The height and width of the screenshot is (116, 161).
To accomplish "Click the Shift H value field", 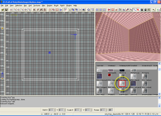I will (x=51, y=110).
